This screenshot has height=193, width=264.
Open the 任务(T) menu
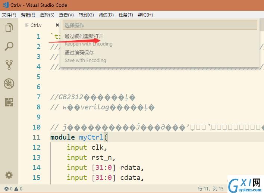(126, 15)
